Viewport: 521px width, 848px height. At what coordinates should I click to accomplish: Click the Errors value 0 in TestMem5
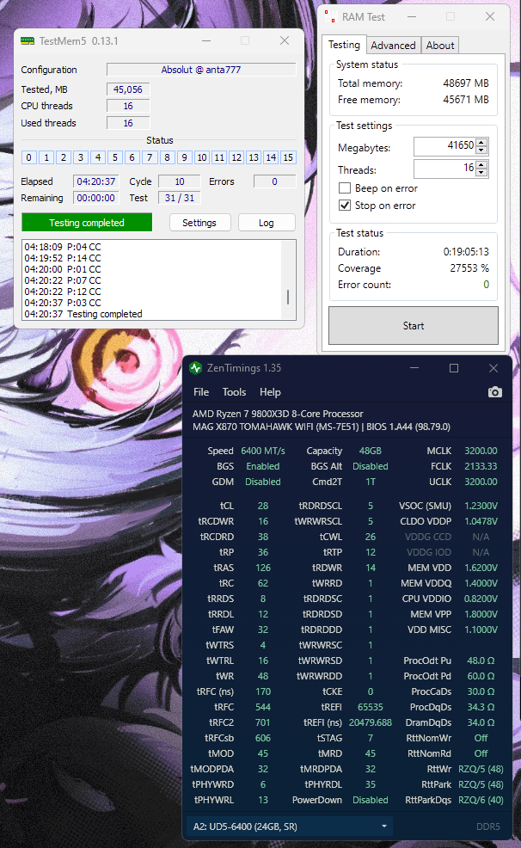pyautogui.click(x=274, y=181)
